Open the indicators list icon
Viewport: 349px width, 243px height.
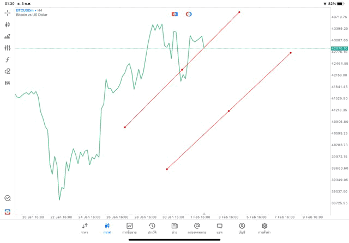(x=8, y=36)
